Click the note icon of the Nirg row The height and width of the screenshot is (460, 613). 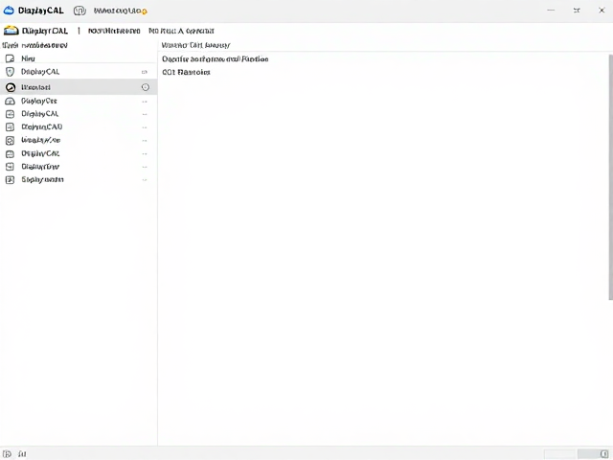(10, 58)
